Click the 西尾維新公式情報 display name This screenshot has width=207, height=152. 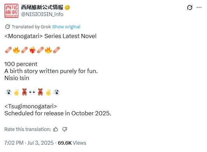tap(42, 7)
